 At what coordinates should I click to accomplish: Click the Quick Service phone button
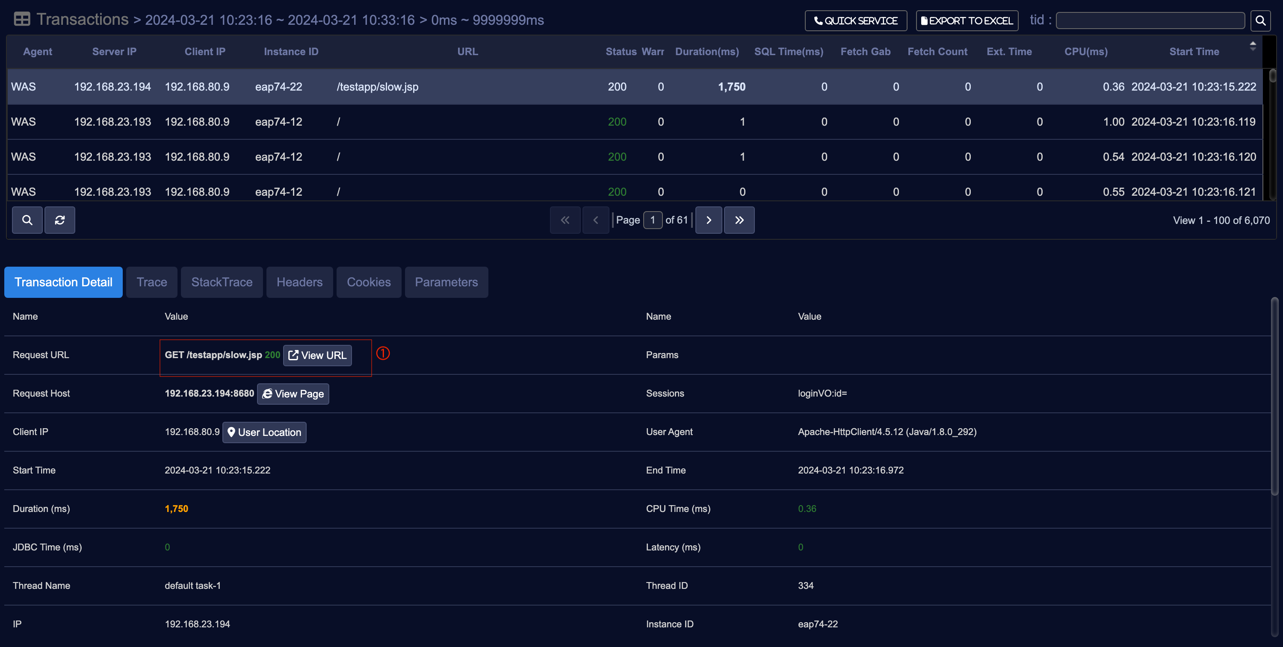856,21
